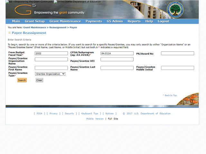Screen dimensions: 206x154
Task: Open the Reports menu
Action: pos(134,21)
